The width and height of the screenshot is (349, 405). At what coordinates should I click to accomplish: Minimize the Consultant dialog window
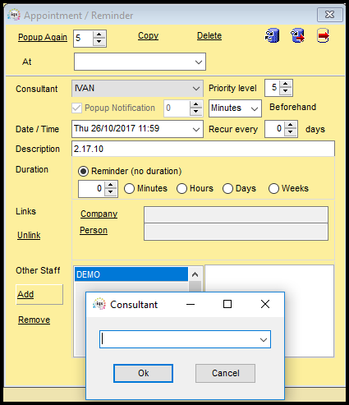click(x=191, y=304)
